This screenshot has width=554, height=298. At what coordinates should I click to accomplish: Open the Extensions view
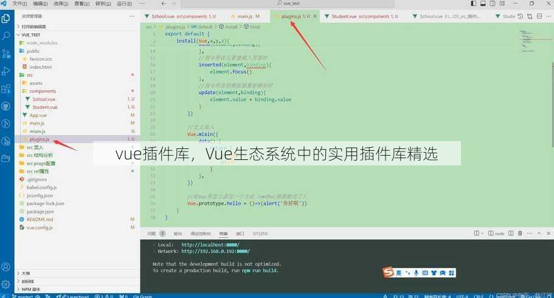(5, 88)
